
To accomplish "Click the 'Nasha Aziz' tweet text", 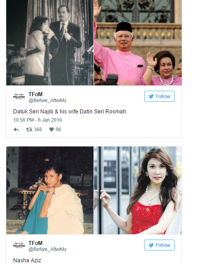I will pyautogui.click(x=27, y=260).
